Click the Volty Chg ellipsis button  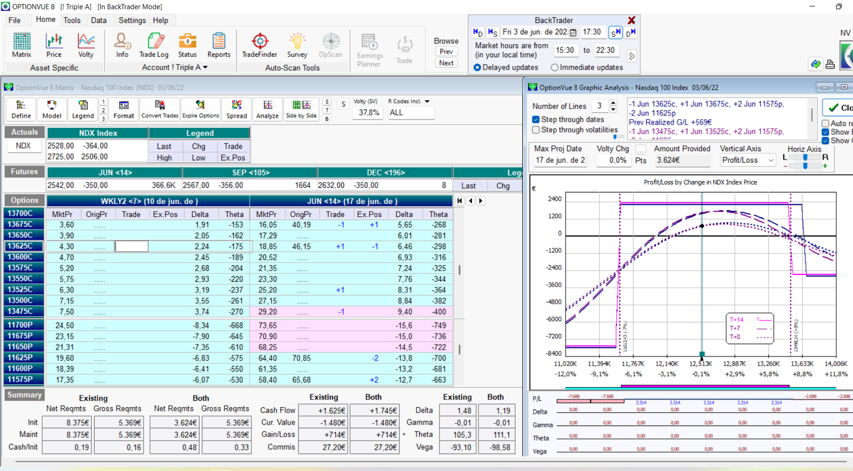[641, 150]
